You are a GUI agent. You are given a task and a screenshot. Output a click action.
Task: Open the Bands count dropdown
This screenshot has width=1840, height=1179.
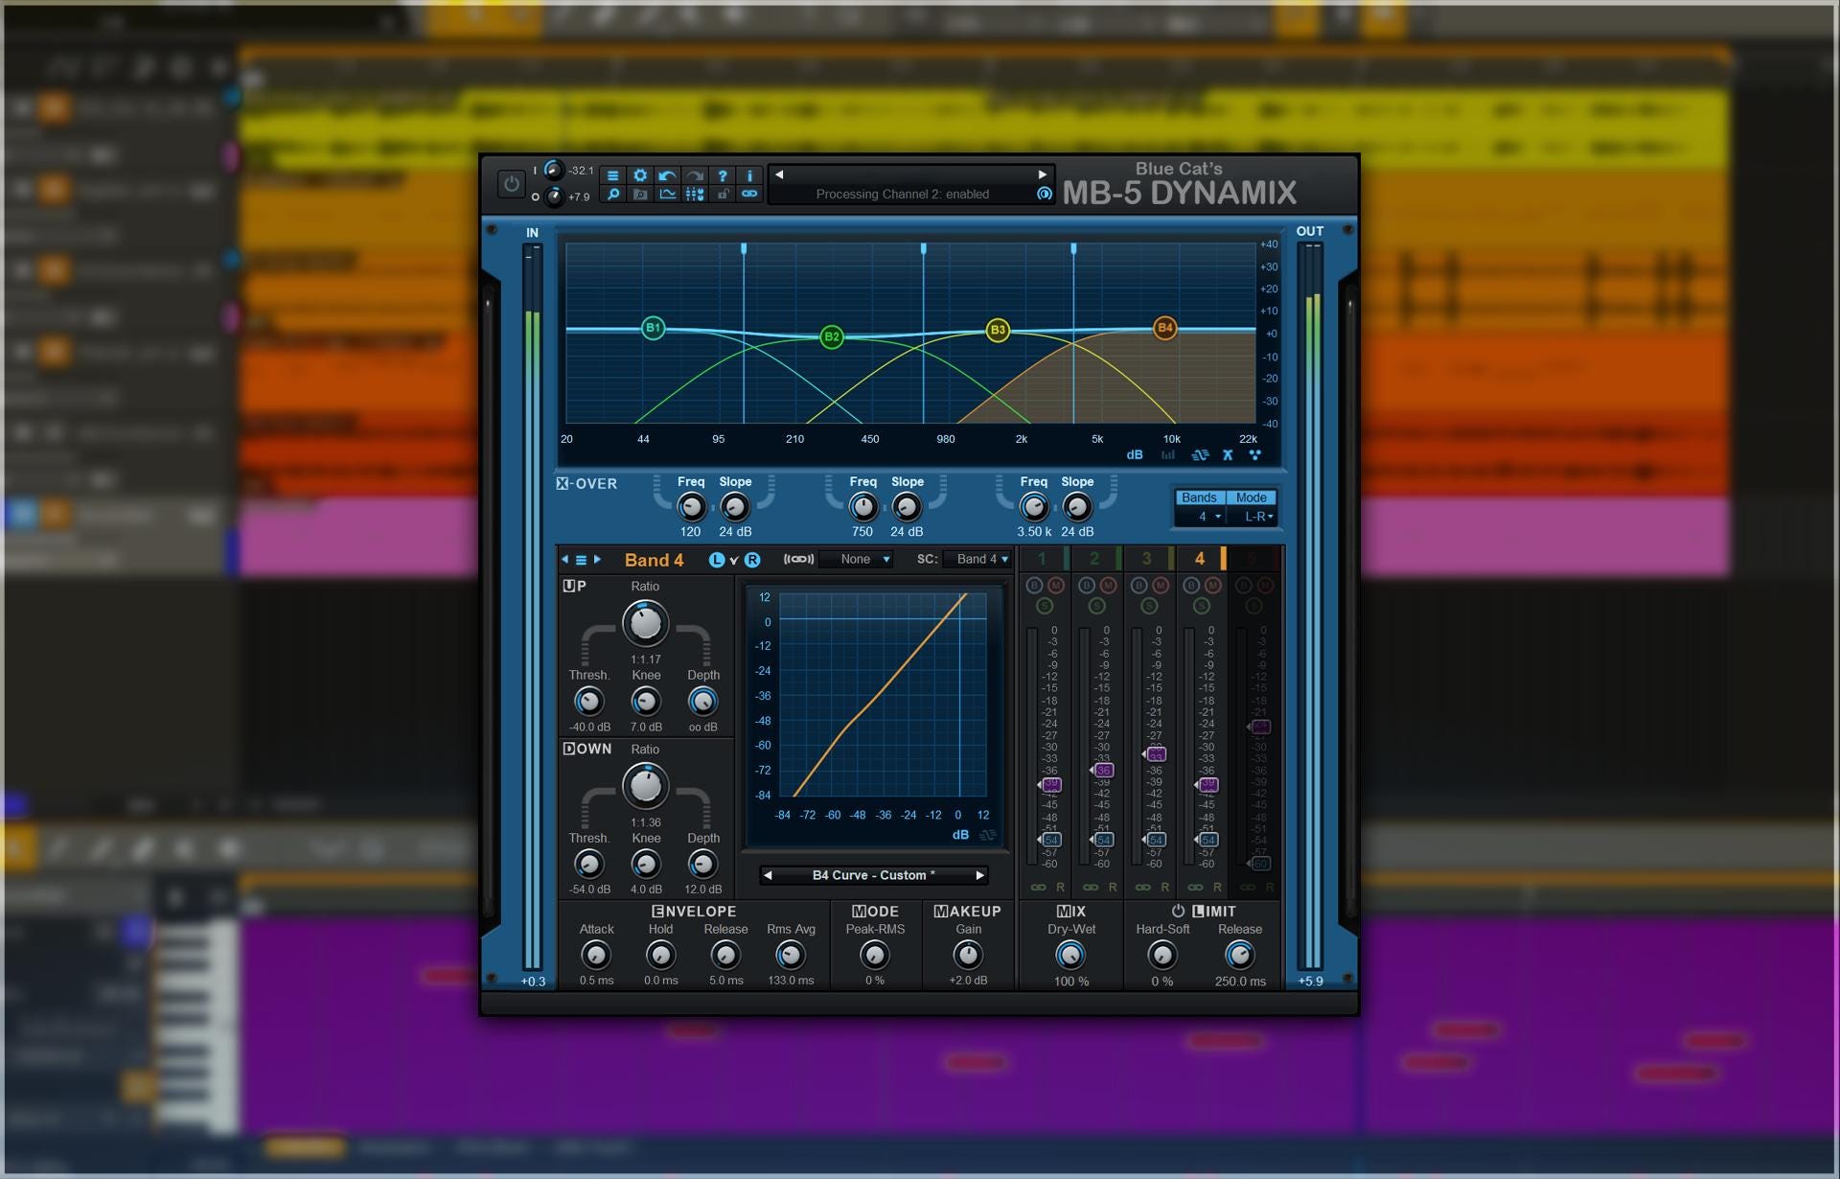coord(1202,517)
